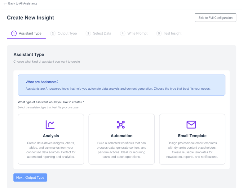Click step 2 circle icon
The image size is (248, 193).
point(53,34)
